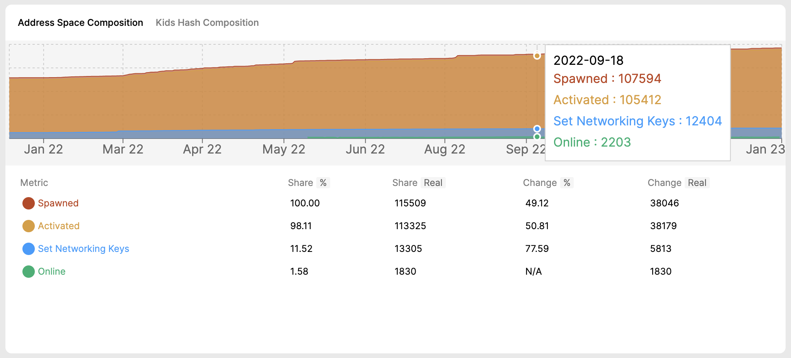
Task: Click tooltip value Online : 2203
Action: (x=592, y=142)
